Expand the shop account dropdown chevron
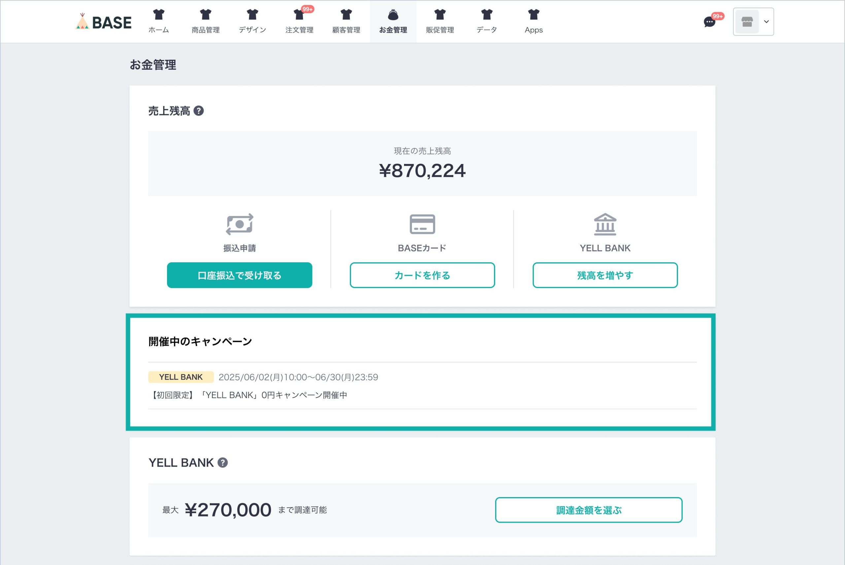Viewport: 845px width, 565px height. (766, 22)
